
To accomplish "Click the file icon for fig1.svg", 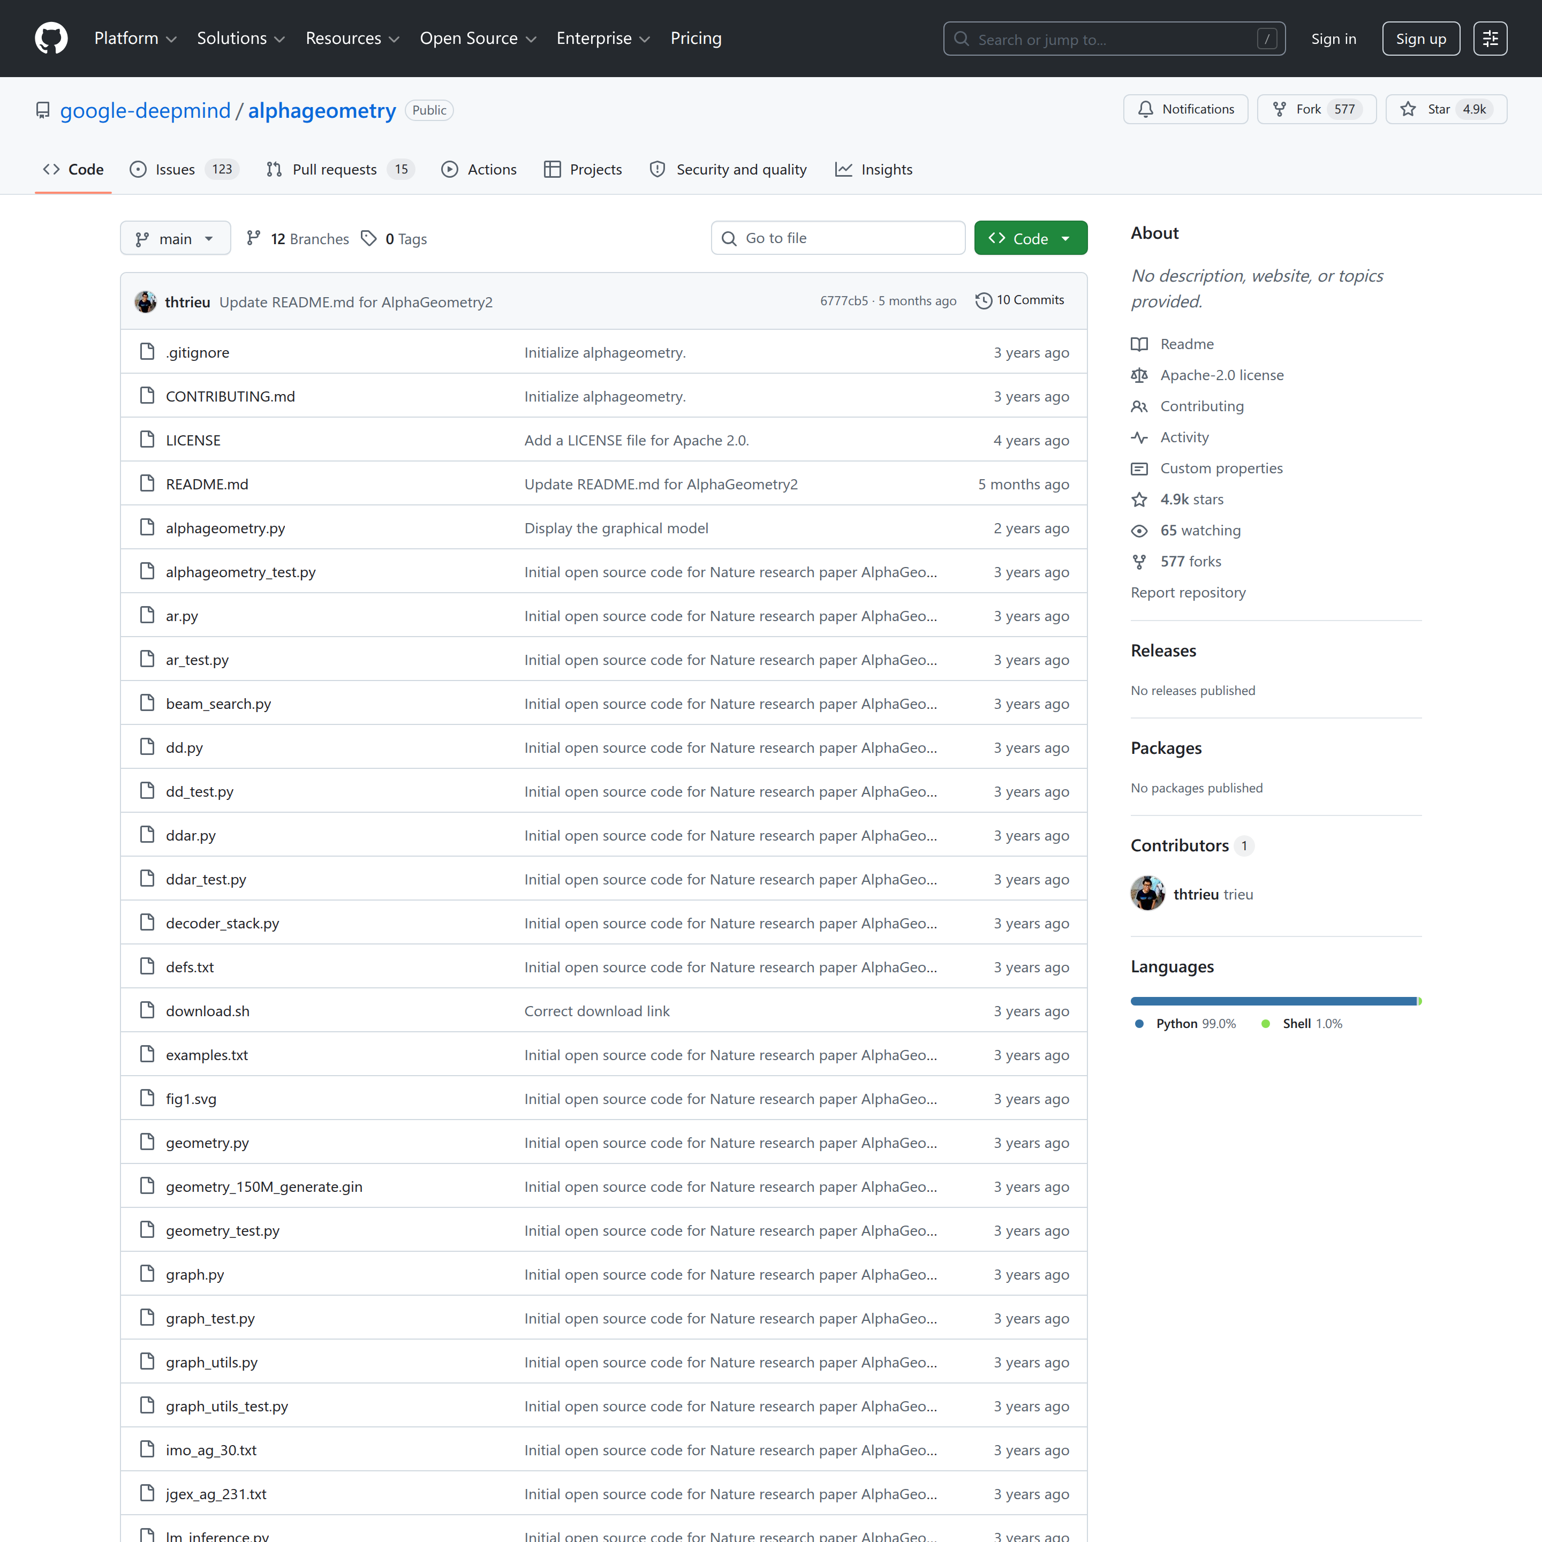I will (147, 1098).
